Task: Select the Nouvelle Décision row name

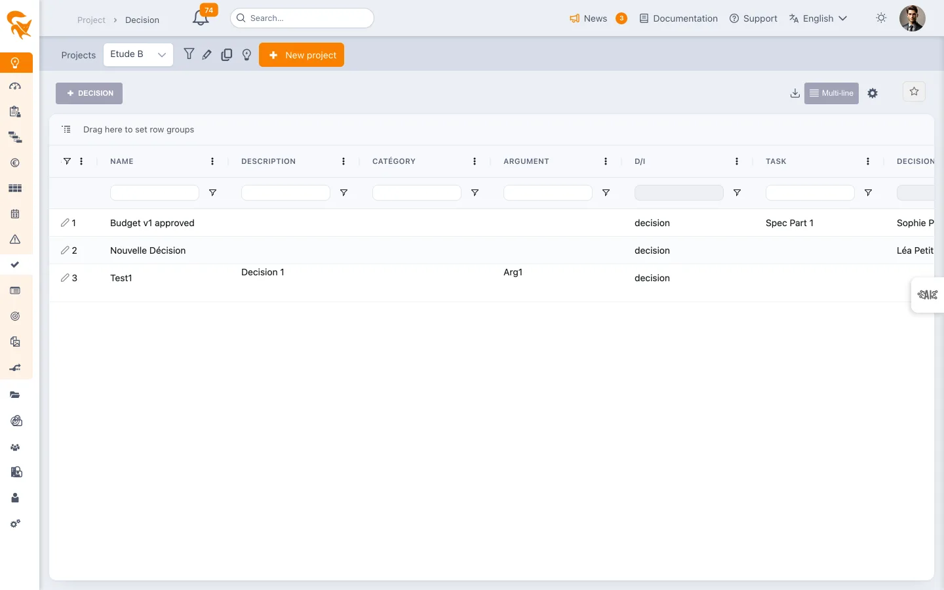Action: (x=148, y=250)
